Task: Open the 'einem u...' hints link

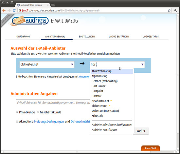Action: 84,77
